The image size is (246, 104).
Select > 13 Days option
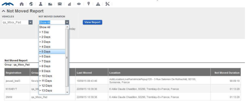point(52,91)
